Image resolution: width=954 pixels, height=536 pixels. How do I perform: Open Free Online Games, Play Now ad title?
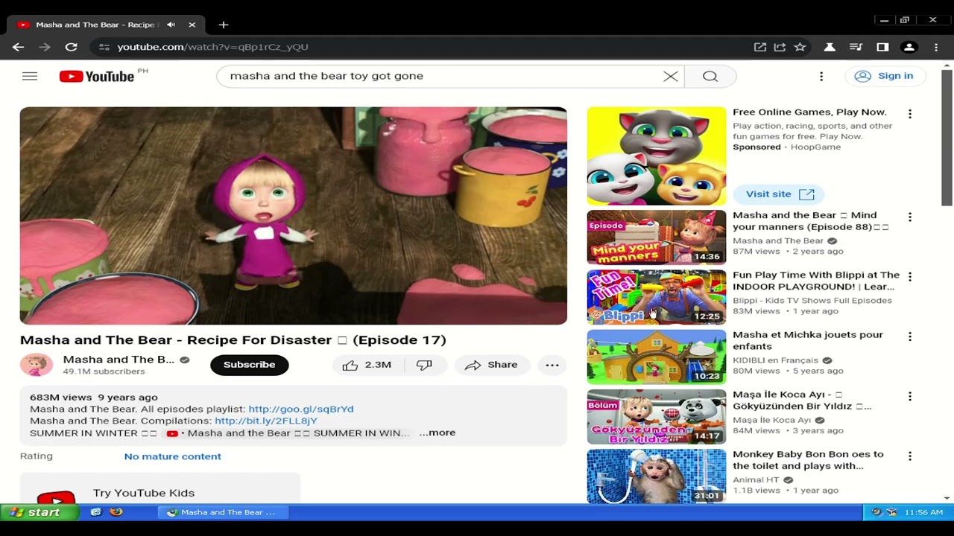click(x=809, y=112)
